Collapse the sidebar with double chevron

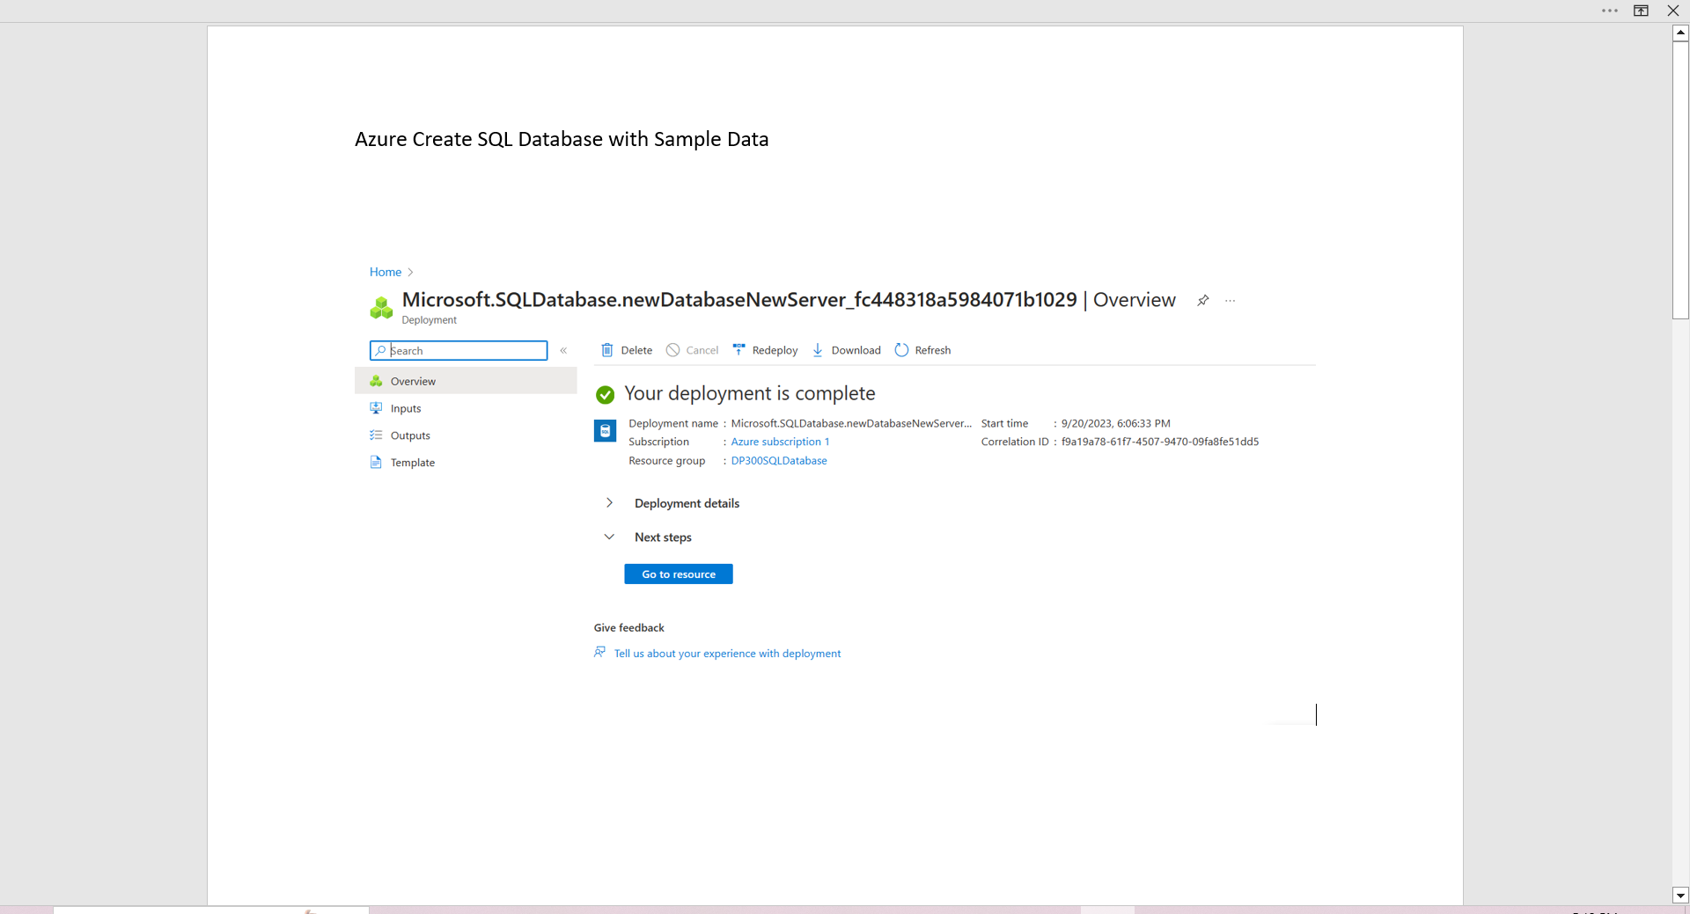pos(563,350)
